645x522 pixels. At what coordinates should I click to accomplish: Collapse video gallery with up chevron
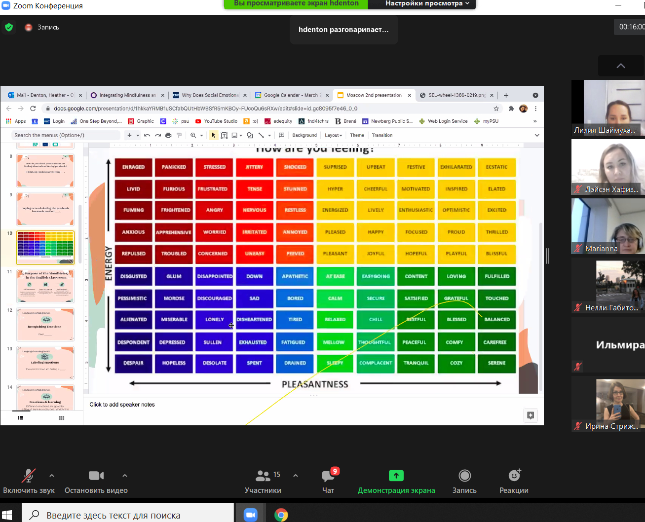coord(621,66)
